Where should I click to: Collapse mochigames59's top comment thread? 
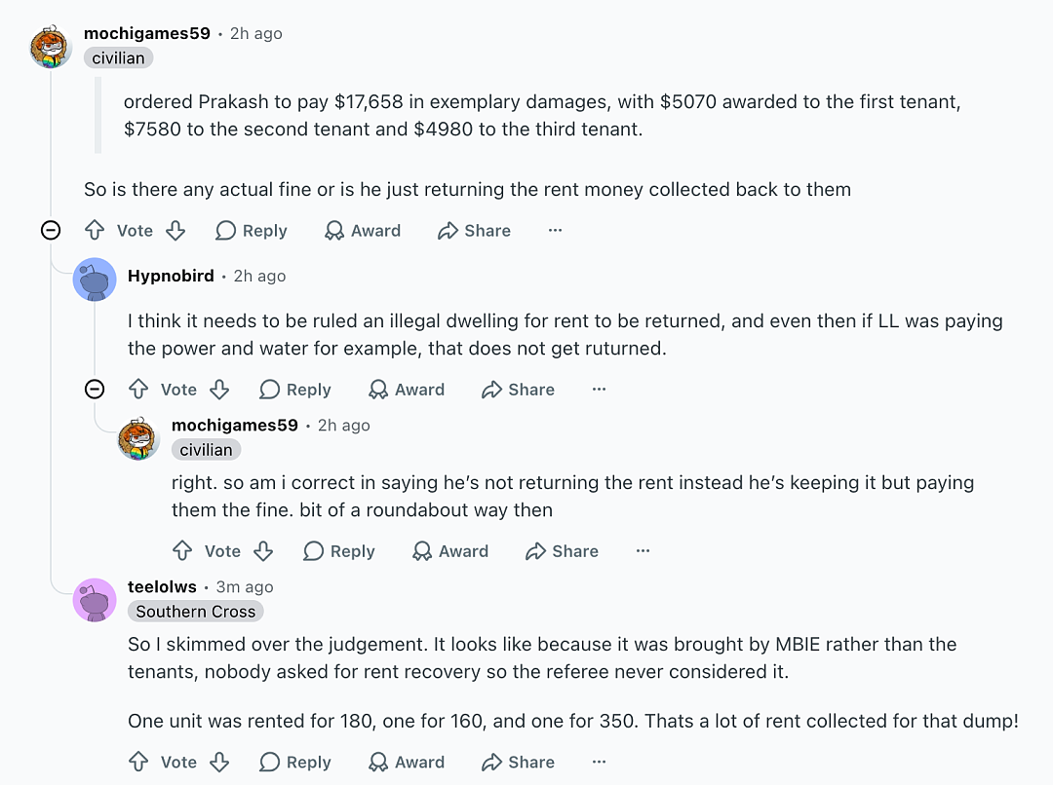click(x=51, y=230)
